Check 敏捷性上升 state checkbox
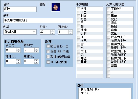Viewport: 138px width, 99px height. tap(109, 48)
